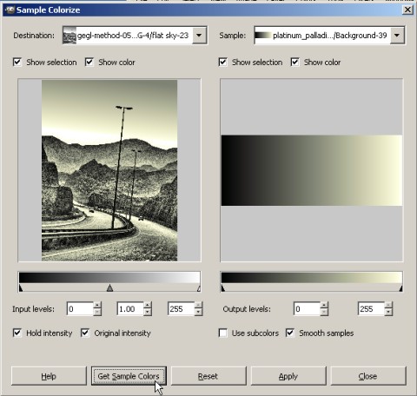417x396 pixels.
Task: Increase output low level with up arrow
Action: coord(324,306)
